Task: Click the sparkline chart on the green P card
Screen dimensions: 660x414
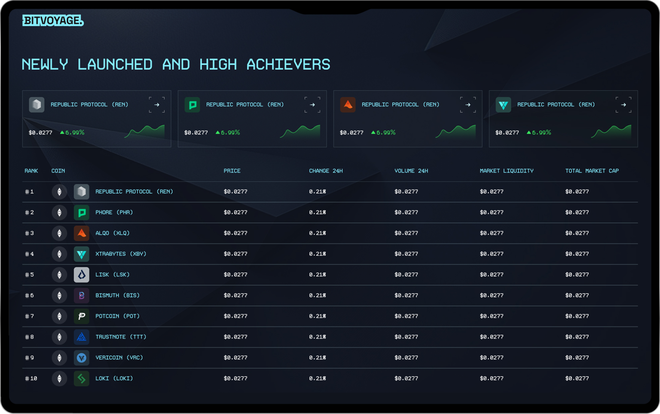Action: 300,132
